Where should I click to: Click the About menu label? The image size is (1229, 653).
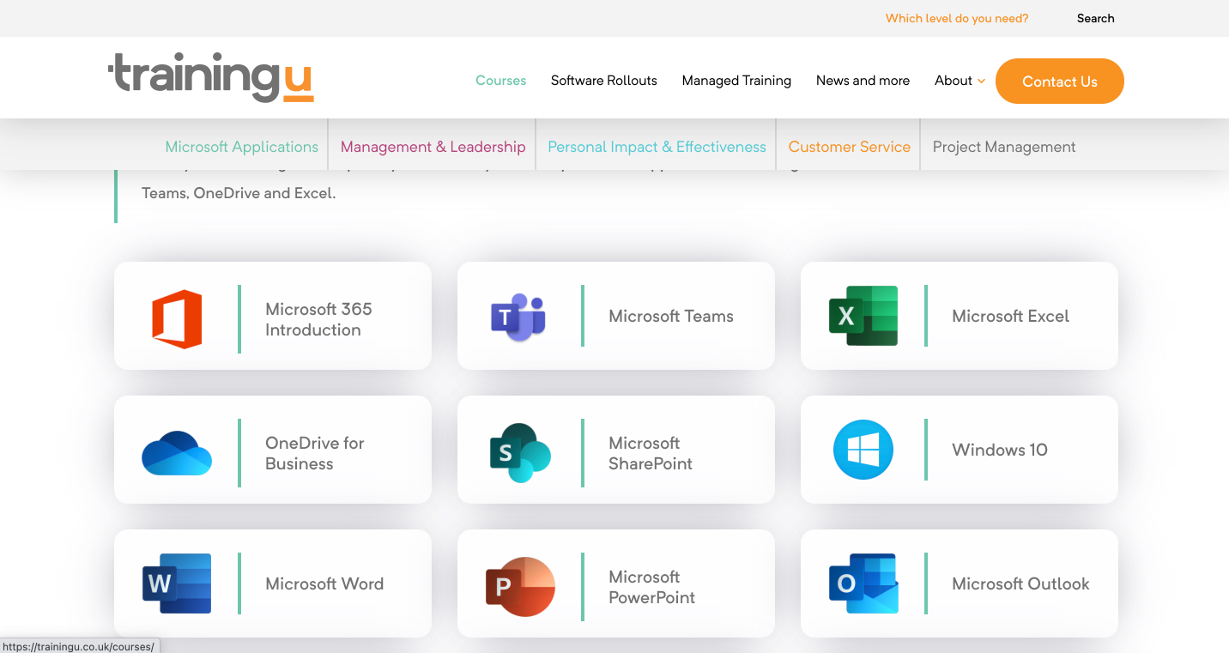[954, 81]
